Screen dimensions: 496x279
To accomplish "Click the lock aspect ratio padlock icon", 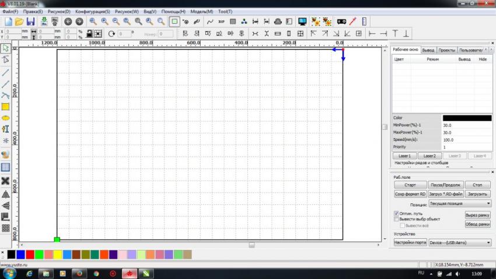I will pos(89,34).
